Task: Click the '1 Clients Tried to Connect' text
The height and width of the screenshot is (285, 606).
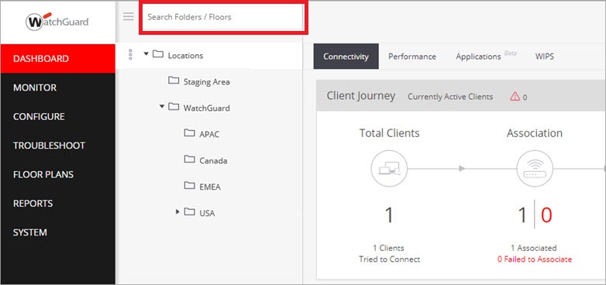Action: point(389,254)
